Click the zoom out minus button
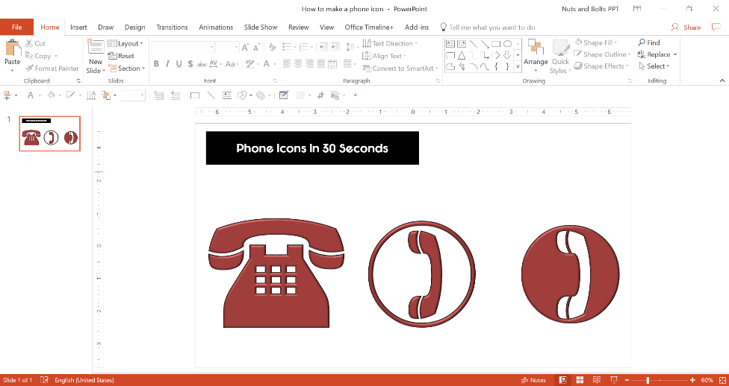This screenshot has height=386, width=729. pyautogui.click(x=627, y=380)
